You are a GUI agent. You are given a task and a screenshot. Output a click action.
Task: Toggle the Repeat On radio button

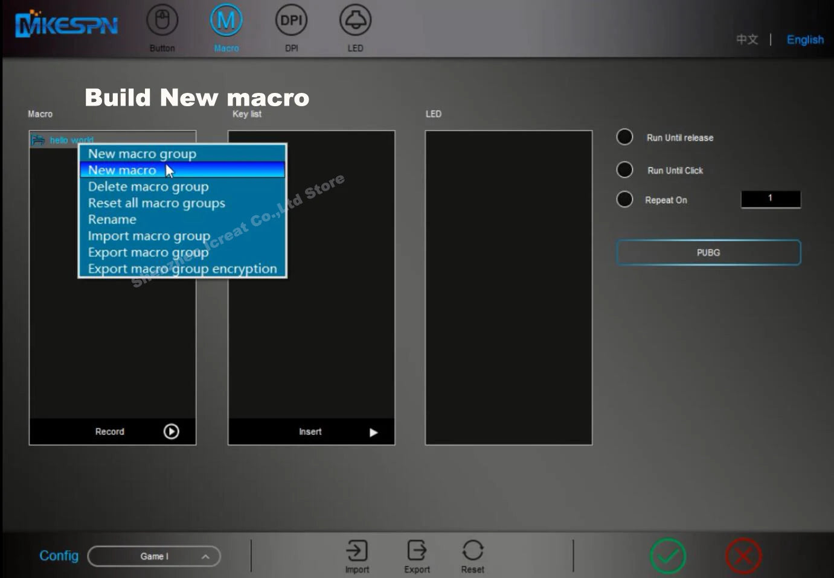(x=624, y=200)
